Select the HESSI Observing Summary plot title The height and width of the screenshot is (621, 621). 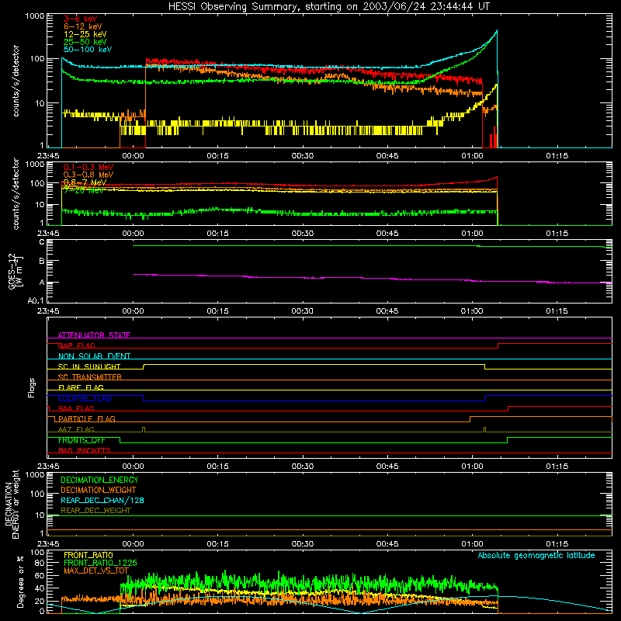click(x=328, y=7)
